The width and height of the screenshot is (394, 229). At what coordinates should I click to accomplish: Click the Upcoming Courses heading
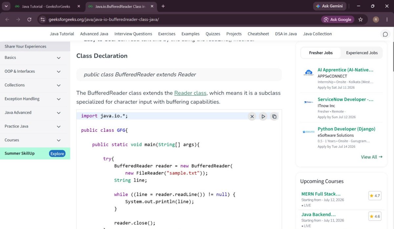[322, 181]
